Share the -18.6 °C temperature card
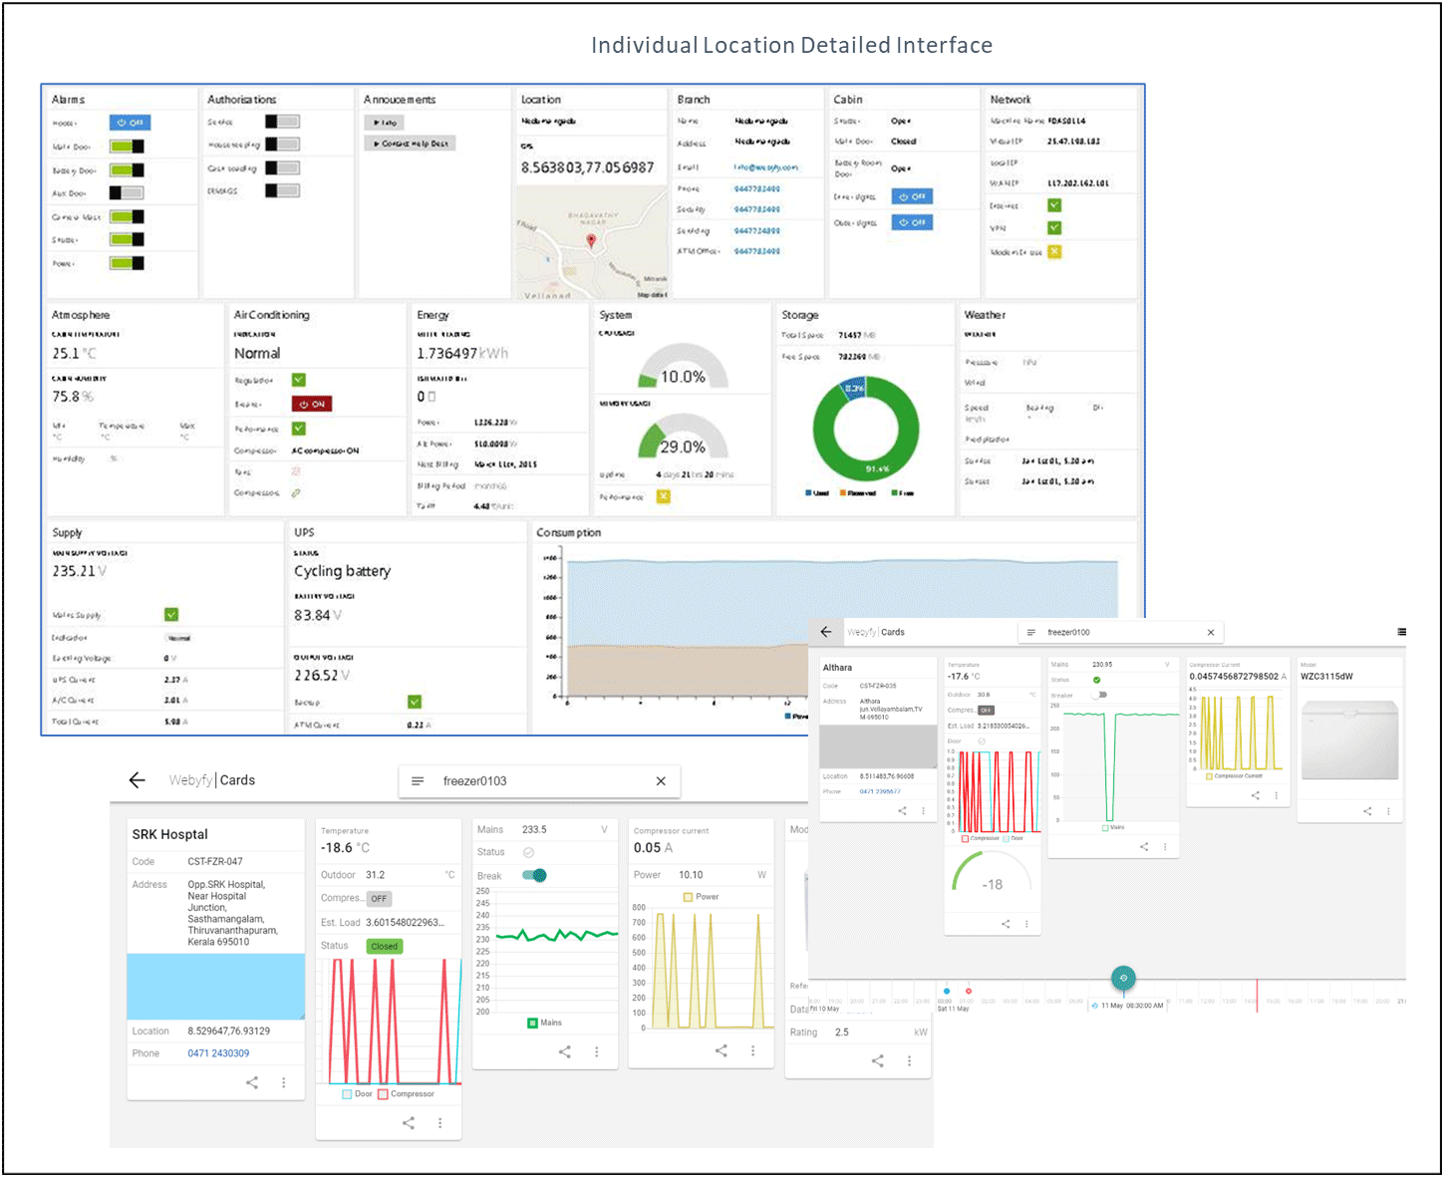The image size is (1444, 1177). (409, 1123)
